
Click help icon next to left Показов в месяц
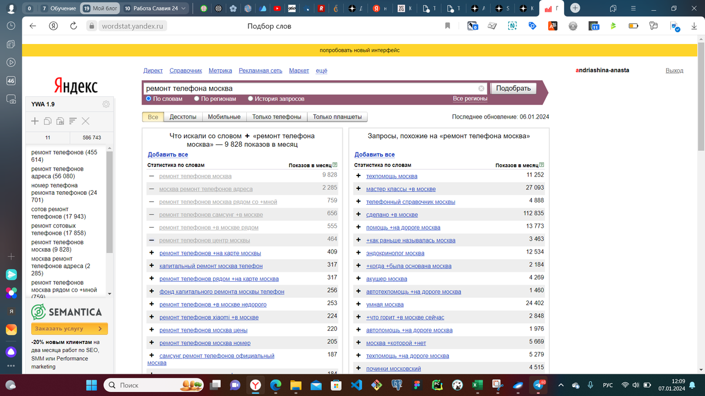pos(335,165)
